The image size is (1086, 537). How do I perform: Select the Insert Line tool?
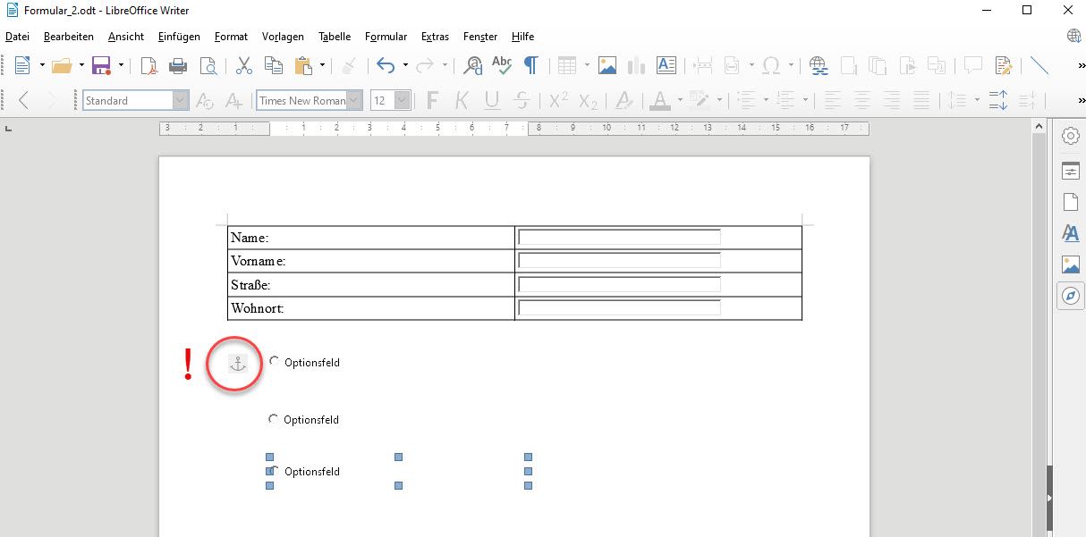tap(1039, 65)
